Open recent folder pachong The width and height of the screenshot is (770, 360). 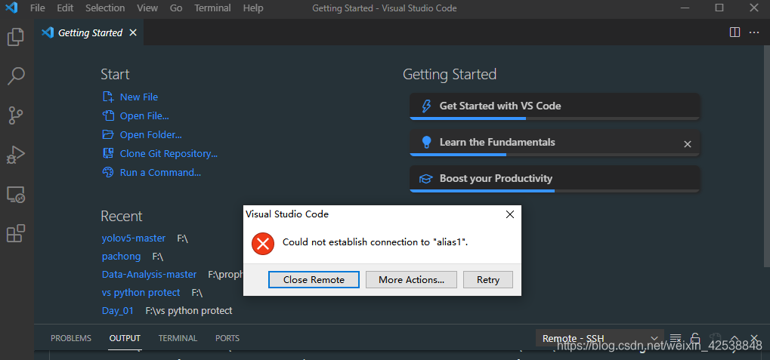click(122, 257)
